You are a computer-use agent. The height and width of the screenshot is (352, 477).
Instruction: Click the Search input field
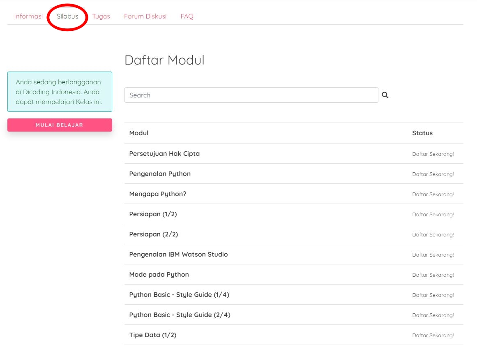(251, 95)
